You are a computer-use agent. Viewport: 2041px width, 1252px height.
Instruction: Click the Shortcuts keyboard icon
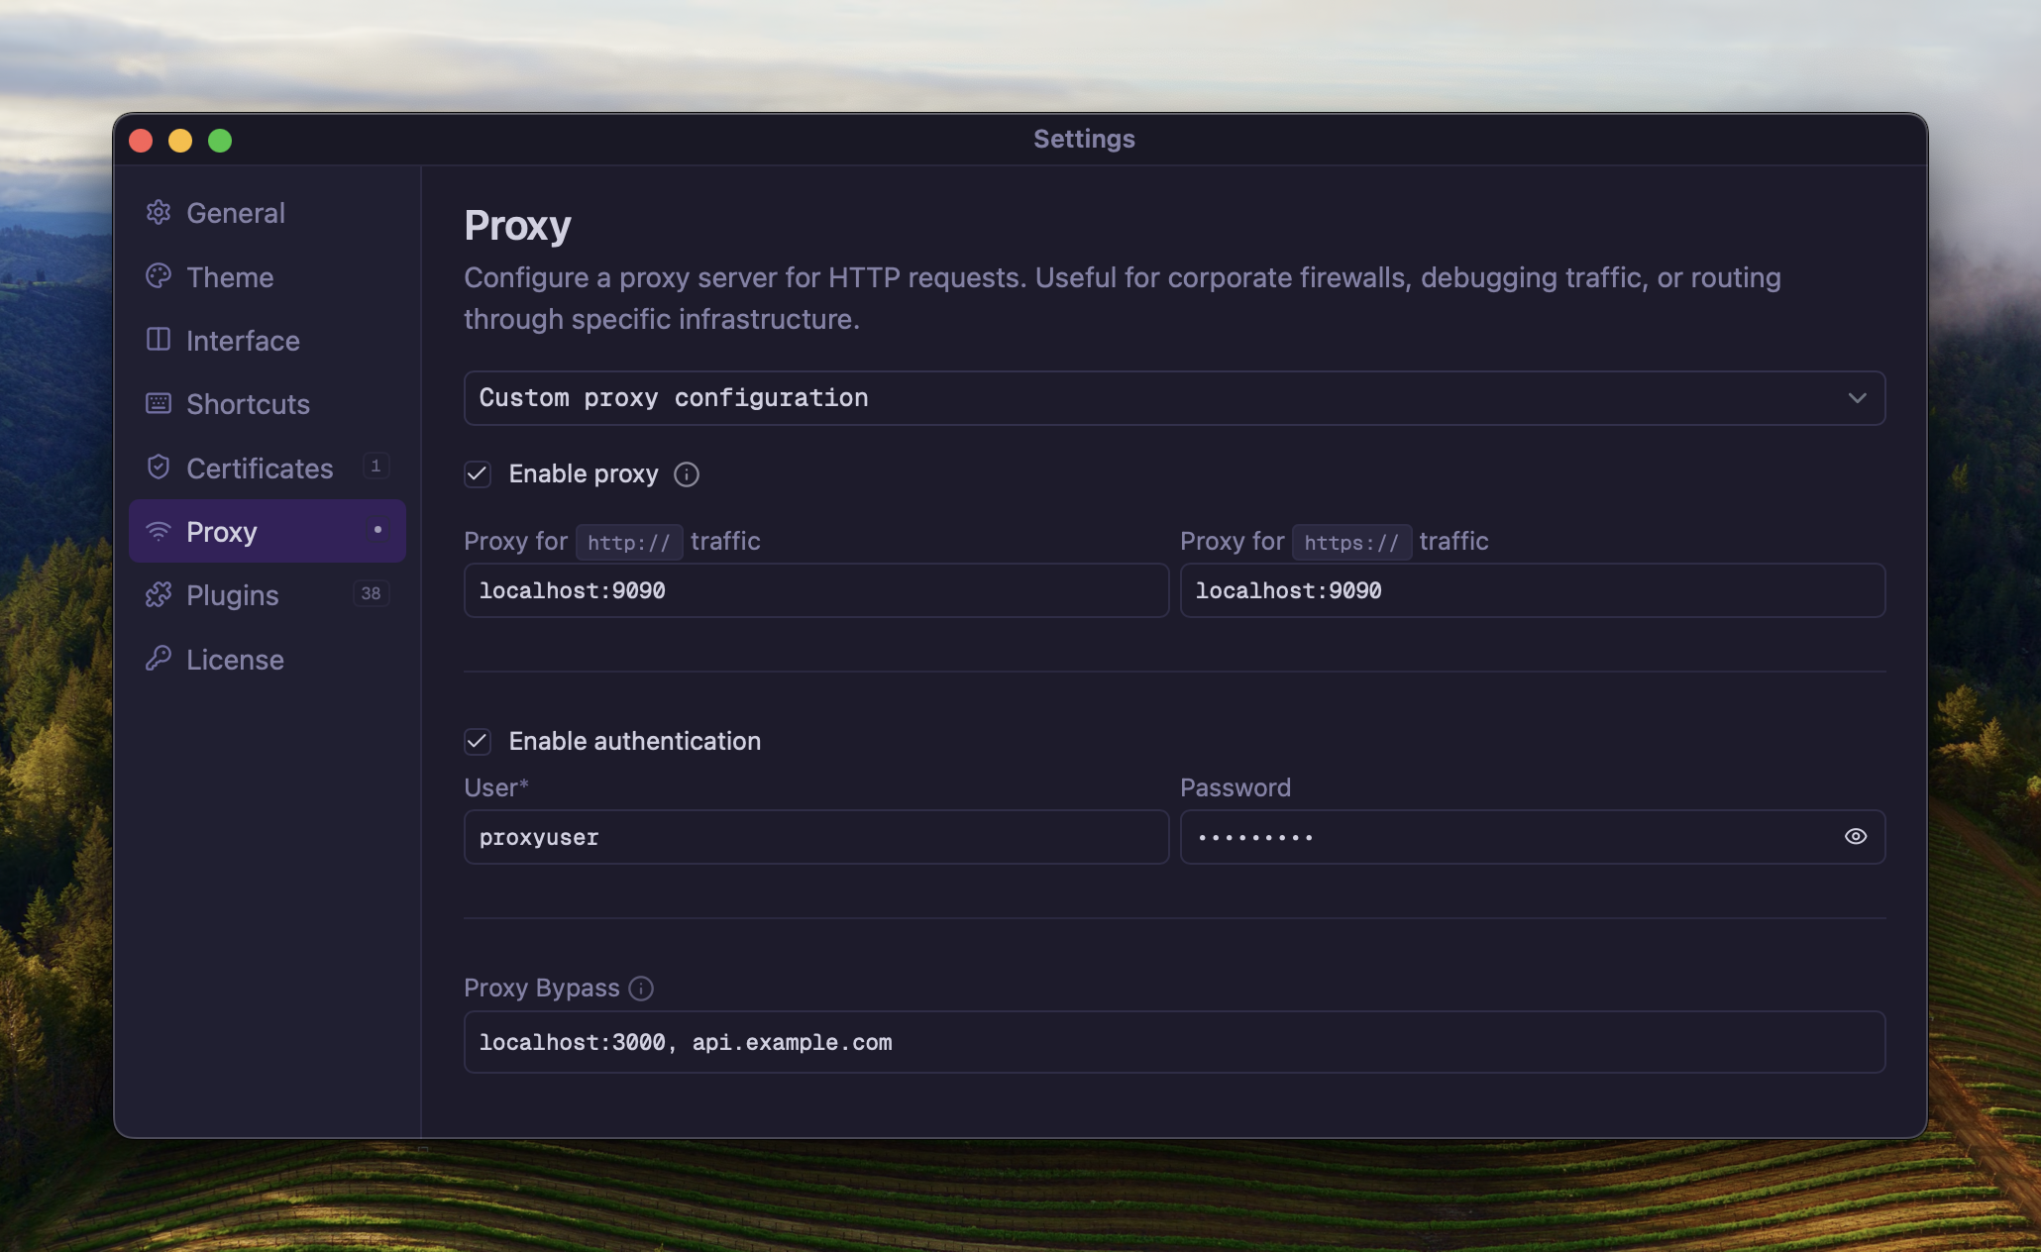point(159,403)
